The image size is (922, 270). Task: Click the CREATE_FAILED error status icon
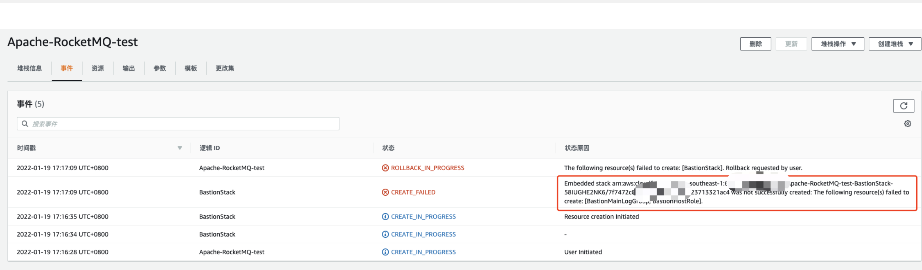click(x=385, y=193)
